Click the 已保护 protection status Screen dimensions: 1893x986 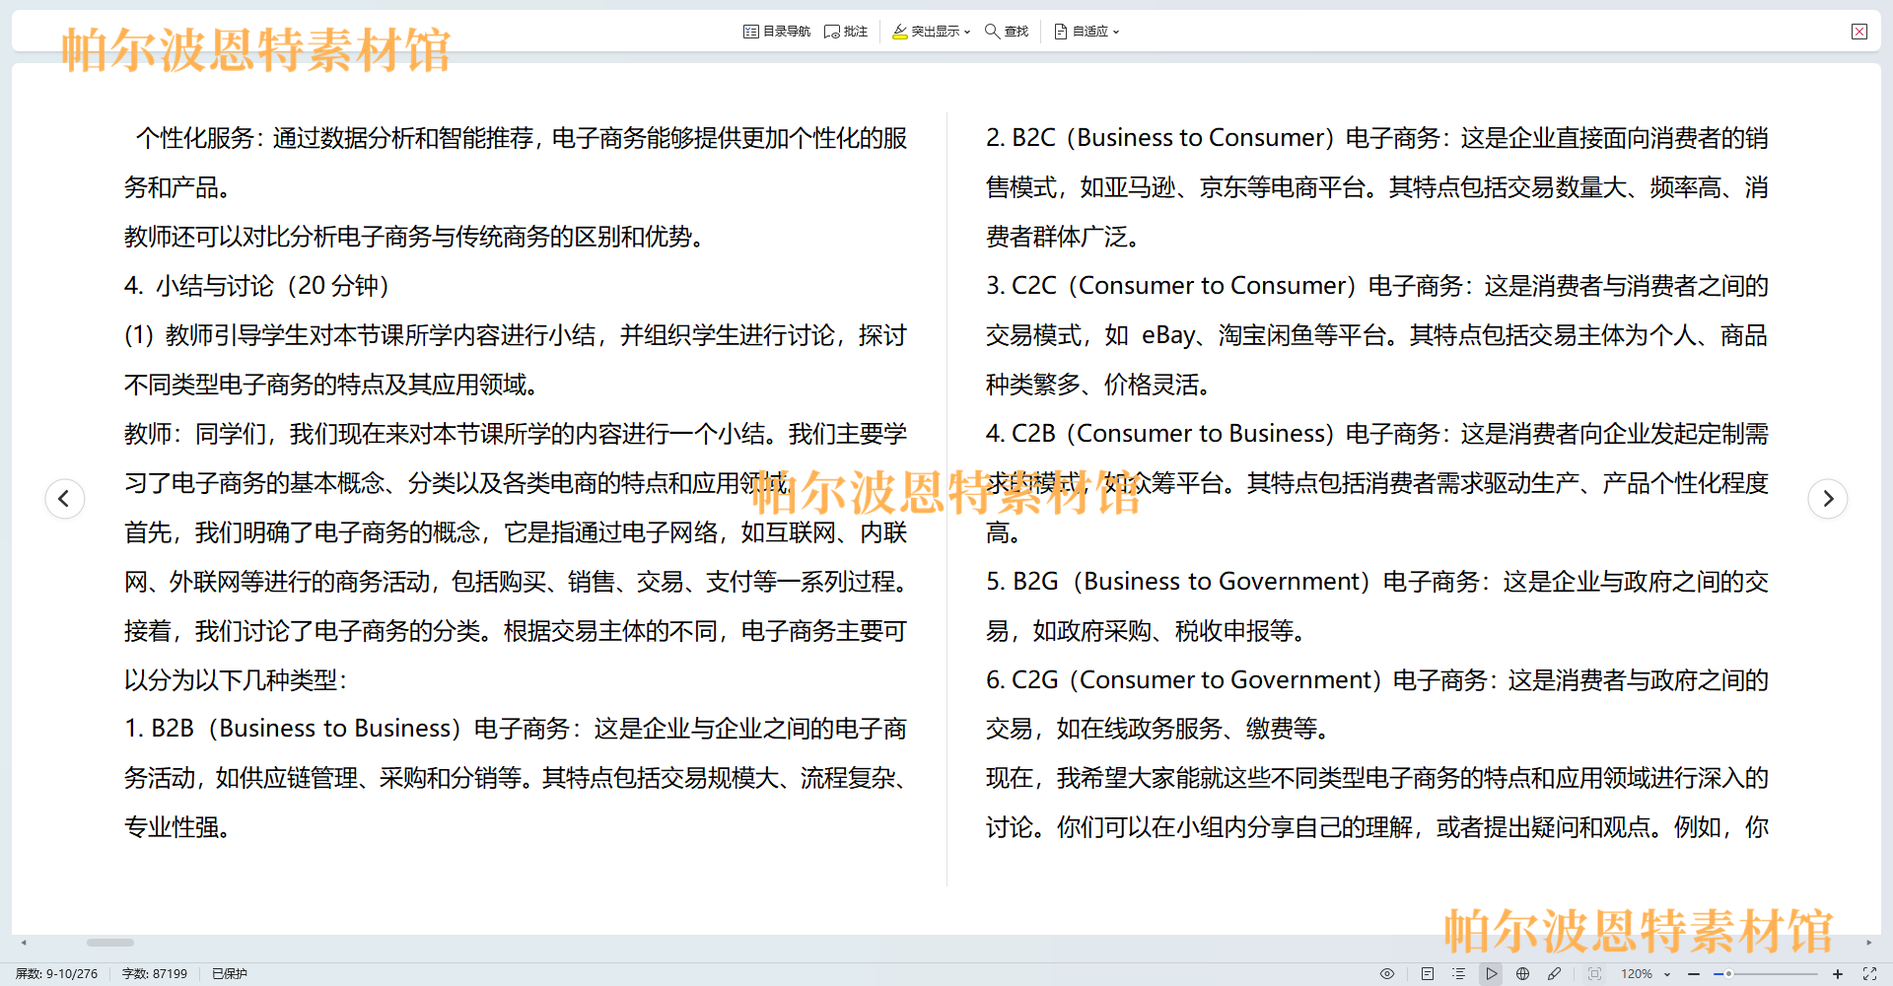point(230,973)
